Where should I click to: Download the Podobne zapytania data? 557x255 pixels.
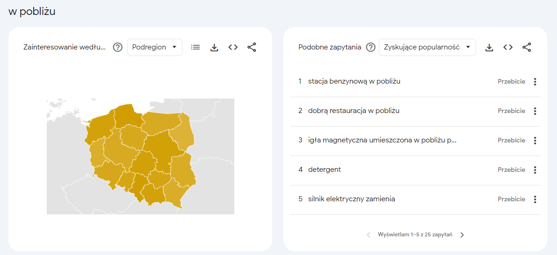489,47
